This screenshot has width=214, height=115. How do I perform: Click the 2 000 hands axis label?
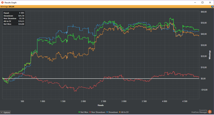[x=83, y=101]
